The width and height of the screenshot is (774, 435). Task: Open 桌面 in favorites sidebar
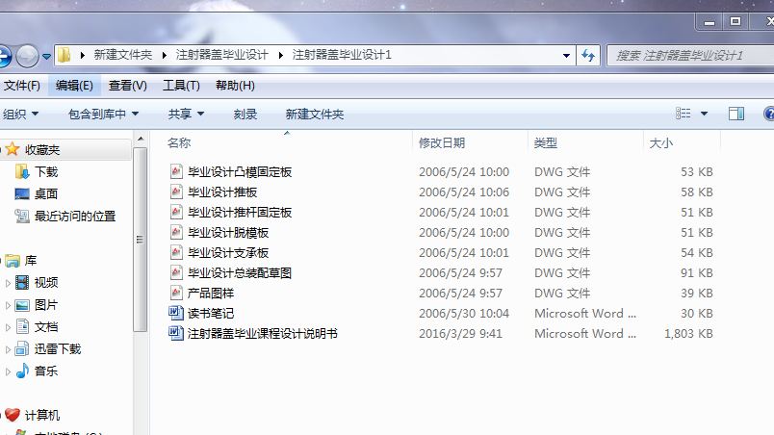[46, 193]
